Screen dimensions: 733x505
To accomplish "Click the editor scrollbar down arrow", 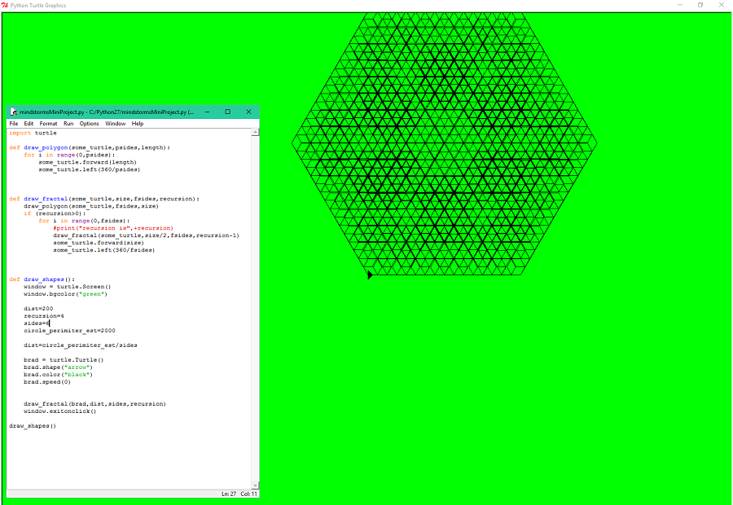I will 256,485.
